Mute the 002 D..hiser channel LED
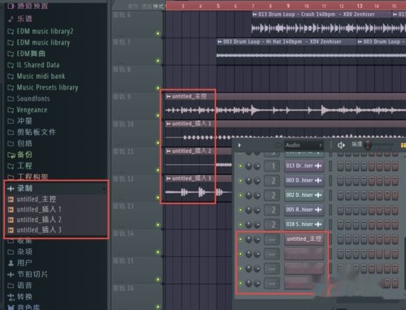The width and height of the screenshot is (406, 310). pyautogui.click(x=240, y=195)
